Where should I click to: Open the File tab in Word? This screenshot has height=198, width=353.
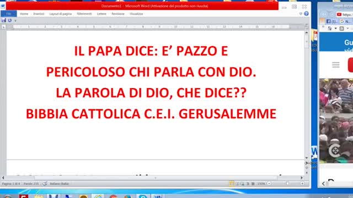9,14
